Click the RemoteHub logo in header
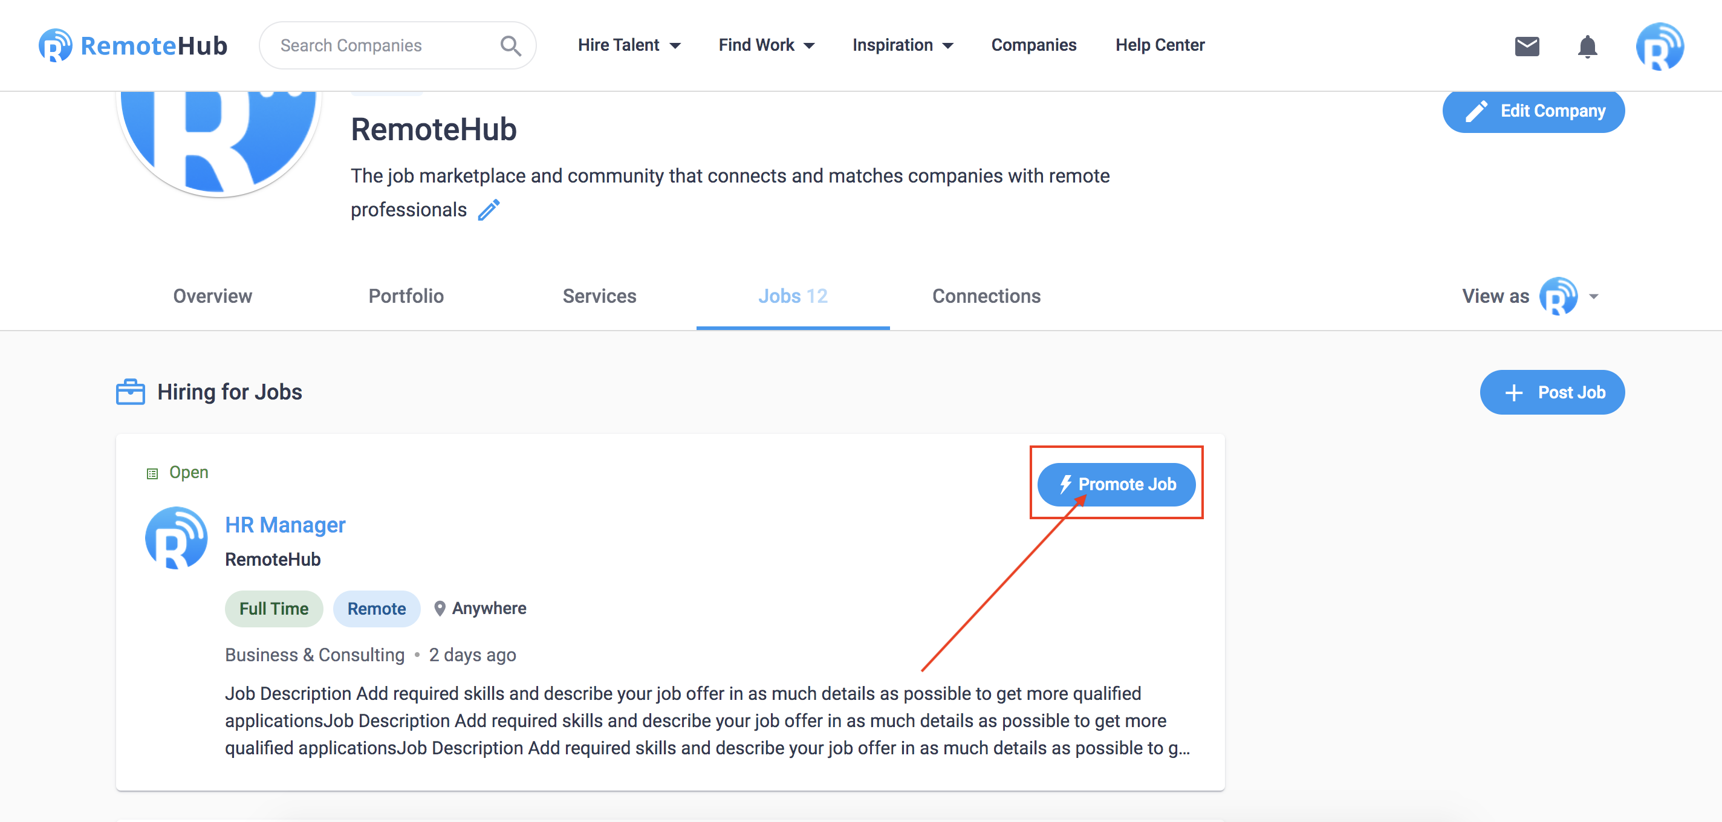 tap(132, 45)
